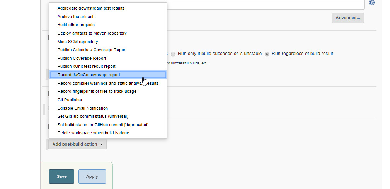Click the blue help question mark icon
The height and width of the screenshot is (189, 390).
371,3
